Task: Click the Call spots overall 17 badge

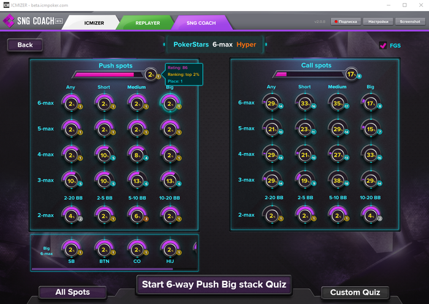Action: (352, 74)
